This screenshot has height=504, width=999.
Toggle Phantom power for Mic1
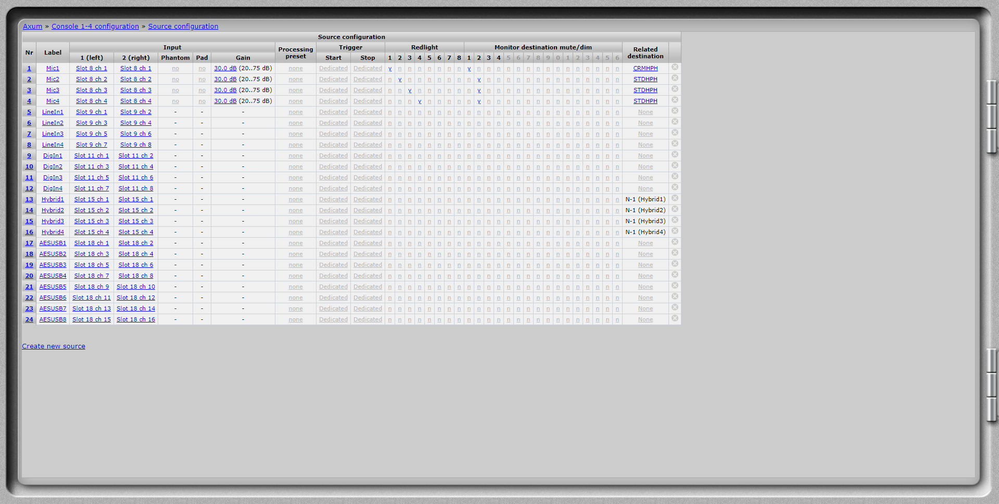(x=175, y=69)
